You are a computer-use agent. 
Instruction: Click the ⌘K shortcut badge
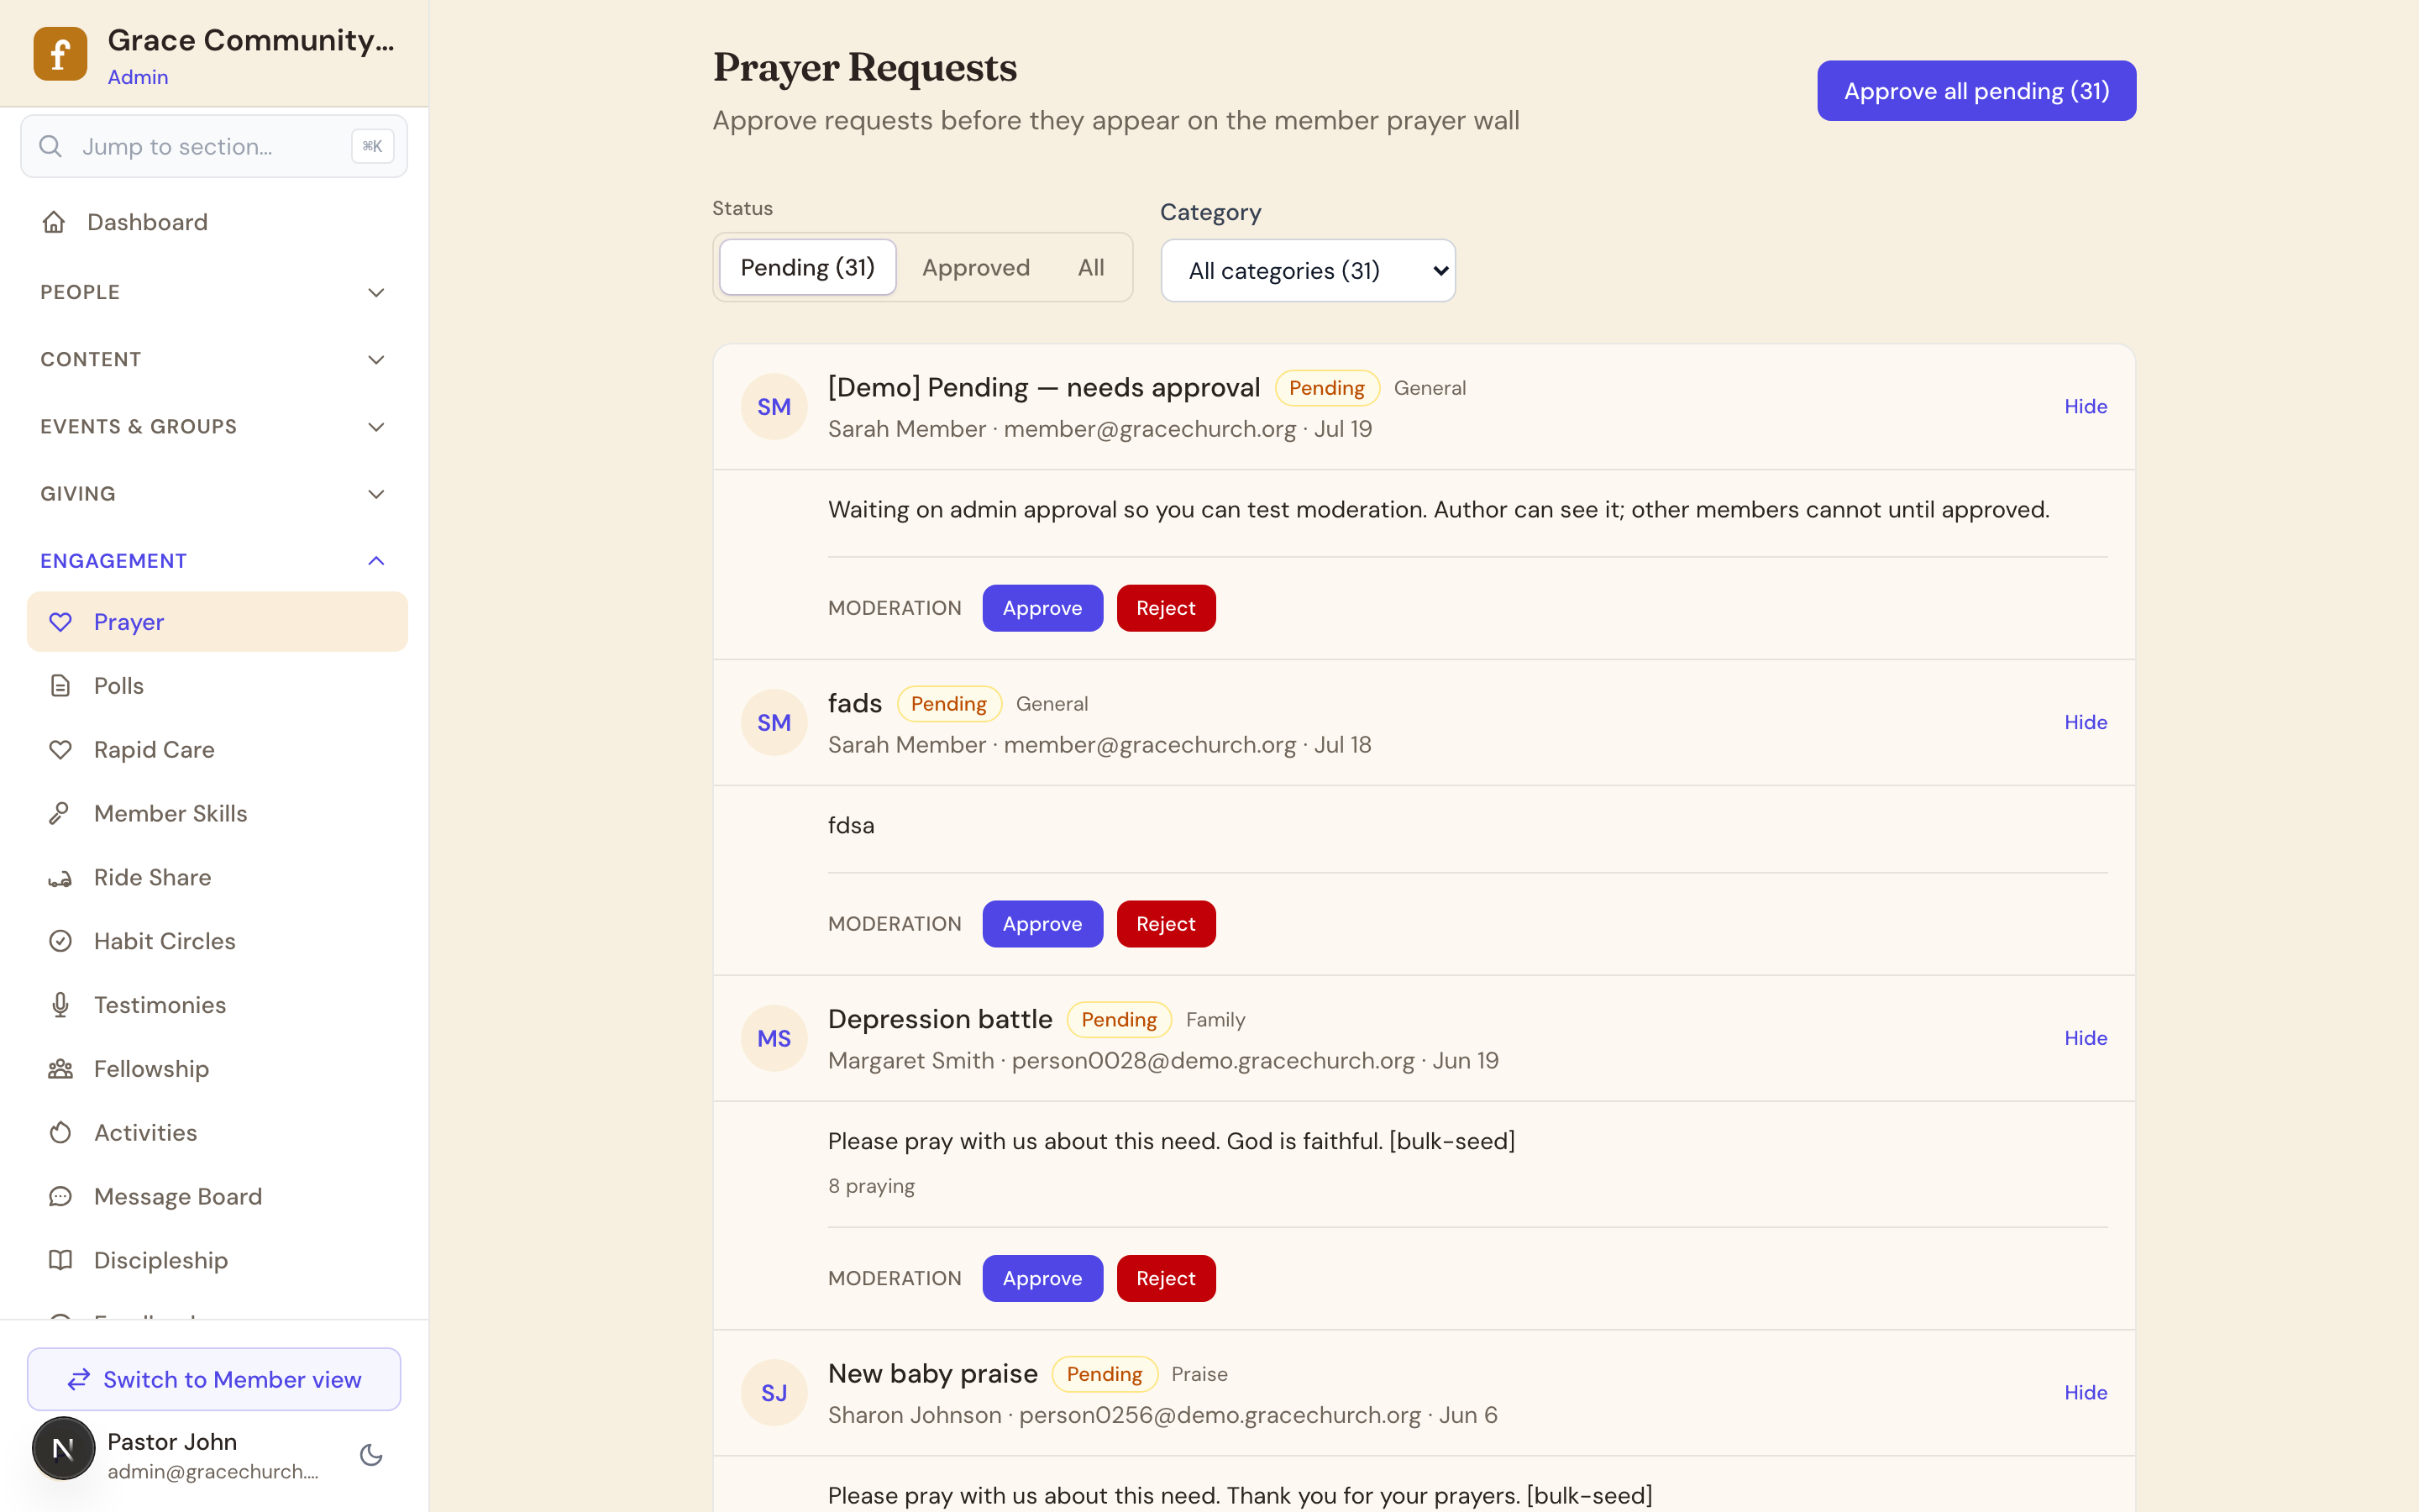tap(372, 147)
